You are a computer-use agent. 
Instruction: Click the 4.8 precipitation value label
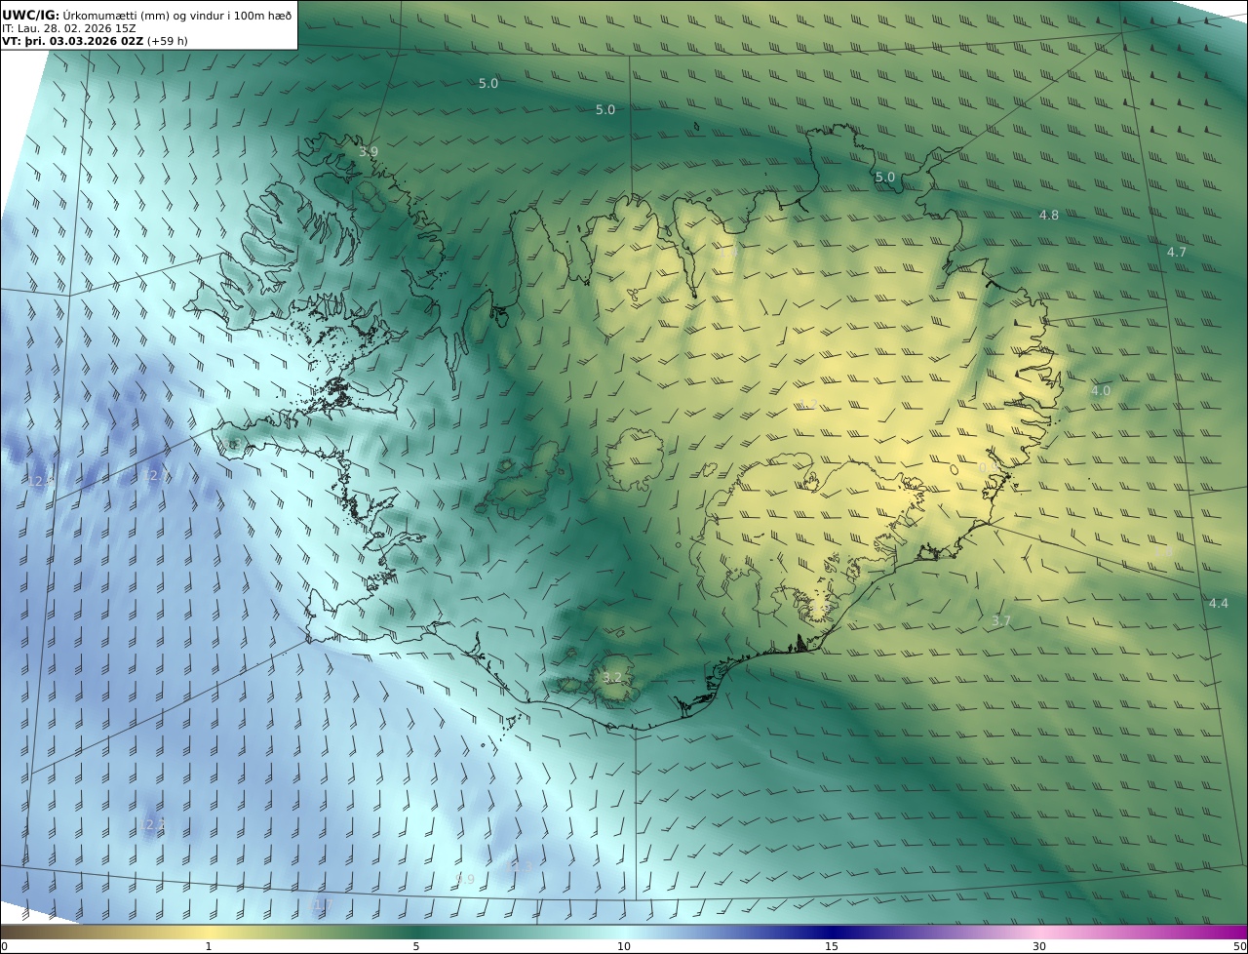point(1049,215)
